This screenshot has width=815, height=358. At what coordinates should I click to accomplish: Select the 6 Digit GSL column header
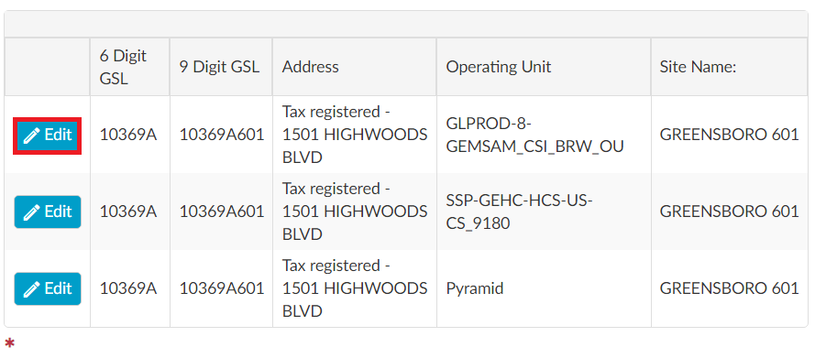click(123, 67)
